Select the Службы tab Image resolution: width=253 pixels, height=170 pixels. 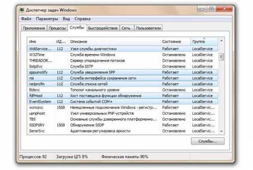tap(77, 27)
